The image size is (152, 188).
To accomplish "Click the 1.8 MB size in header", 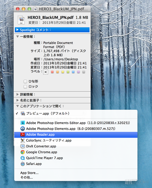I will coord(82,18).
